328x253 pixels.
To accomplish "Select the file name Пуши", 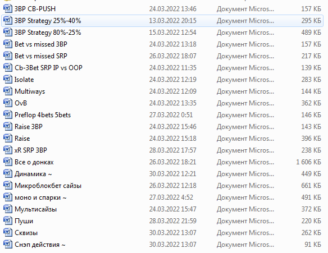I will pos(24,221).
